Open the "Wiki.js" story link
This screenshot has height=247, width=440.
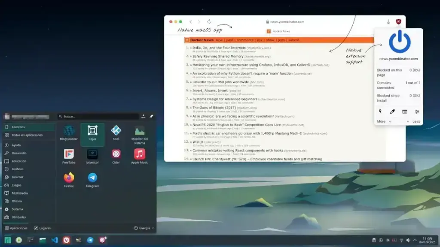click(x=198, y=142)
